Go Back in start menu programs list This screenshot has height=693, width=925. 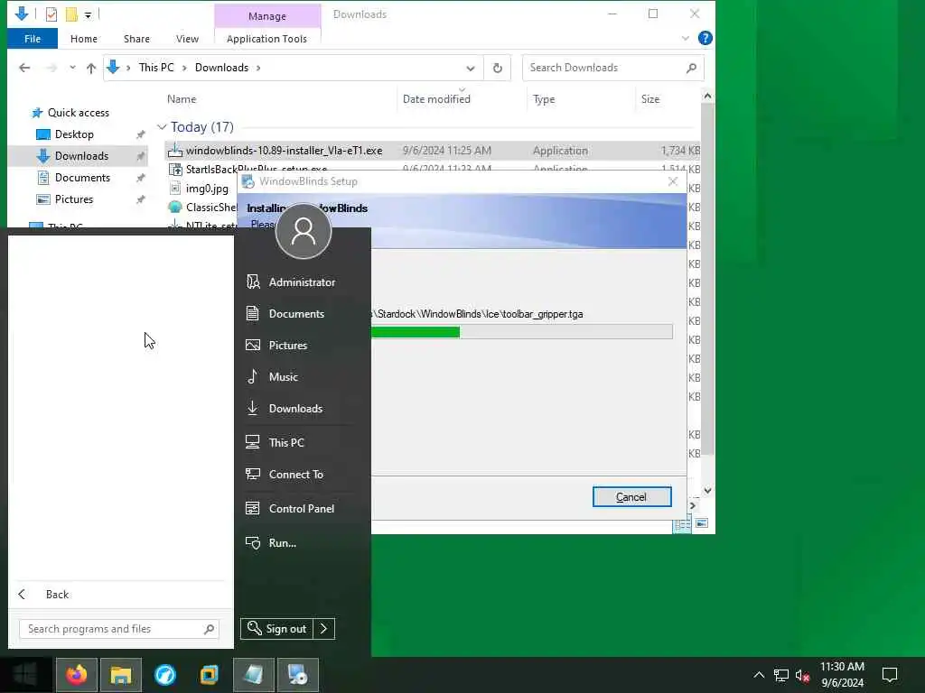(43, 595)
